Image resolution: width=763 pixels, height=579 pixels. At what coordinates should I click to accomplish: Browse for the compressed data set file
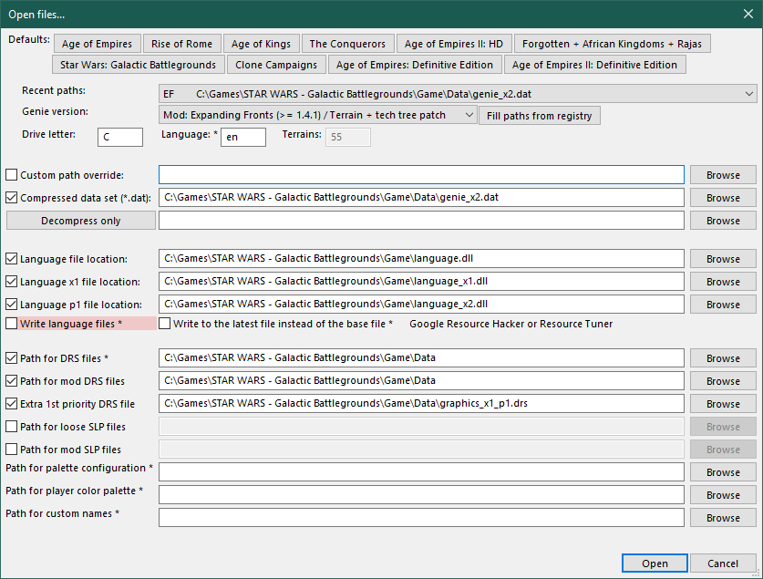[723, 198]
